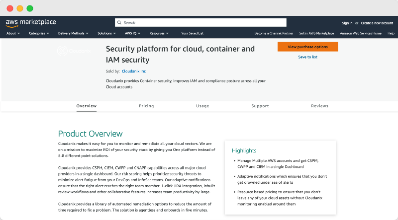Click the Cloudanix logo in header
The image size is (398, 220).
click(x=74, y=51)
